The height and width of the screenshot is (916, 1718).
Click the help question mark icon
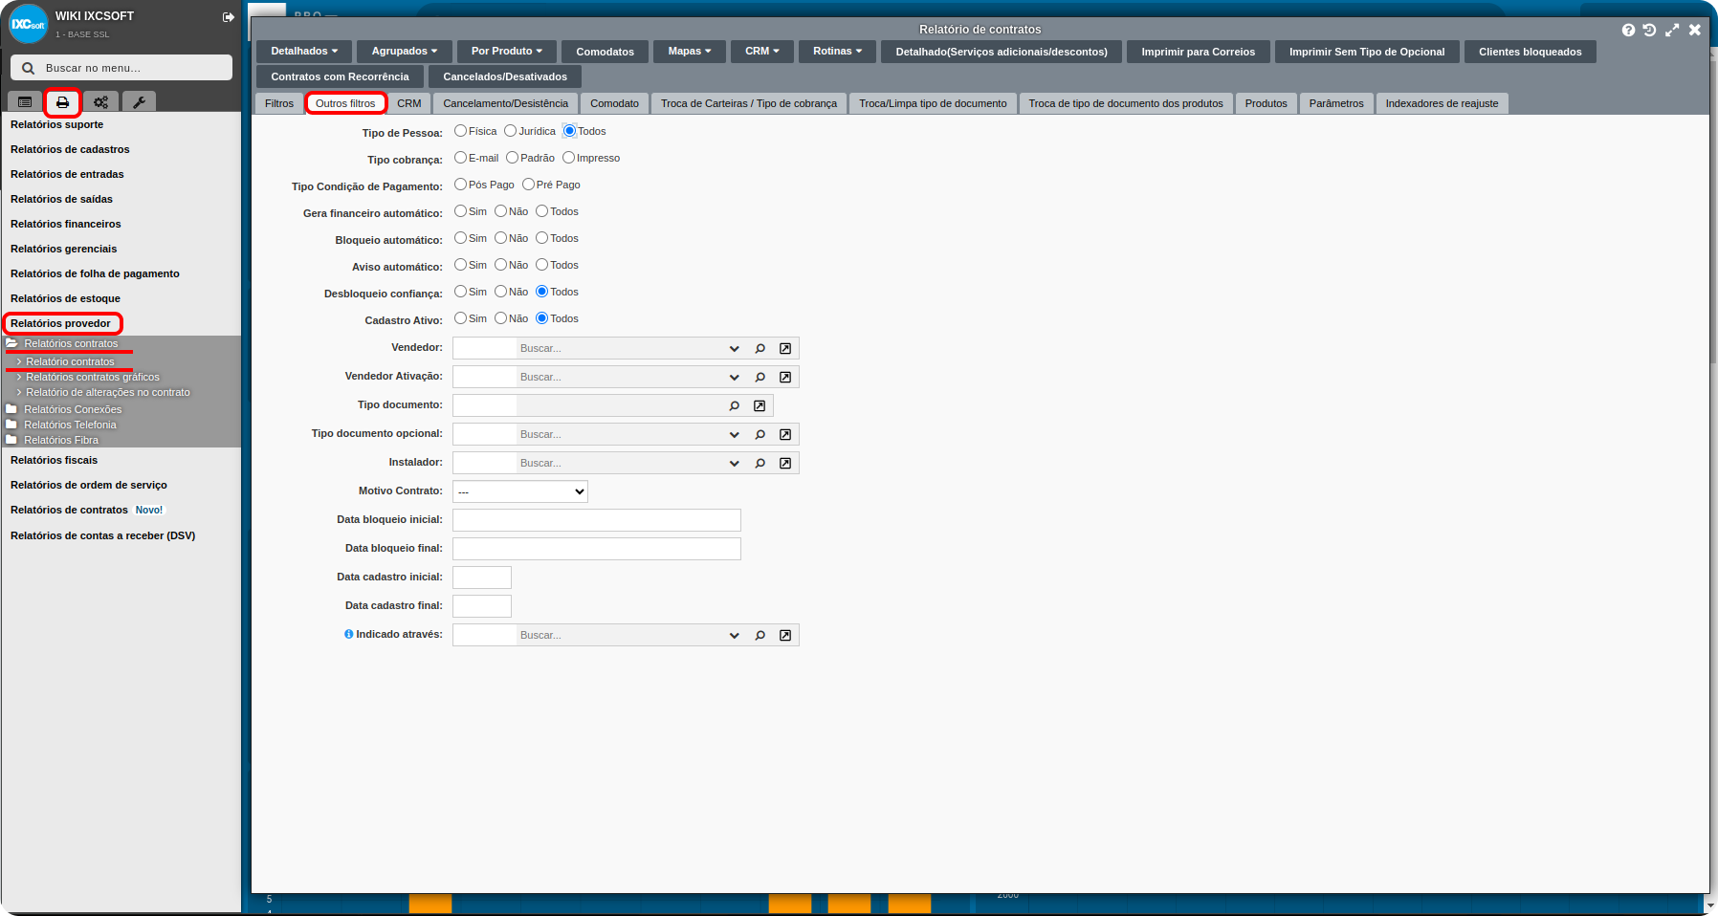[x=1628, y=31]
